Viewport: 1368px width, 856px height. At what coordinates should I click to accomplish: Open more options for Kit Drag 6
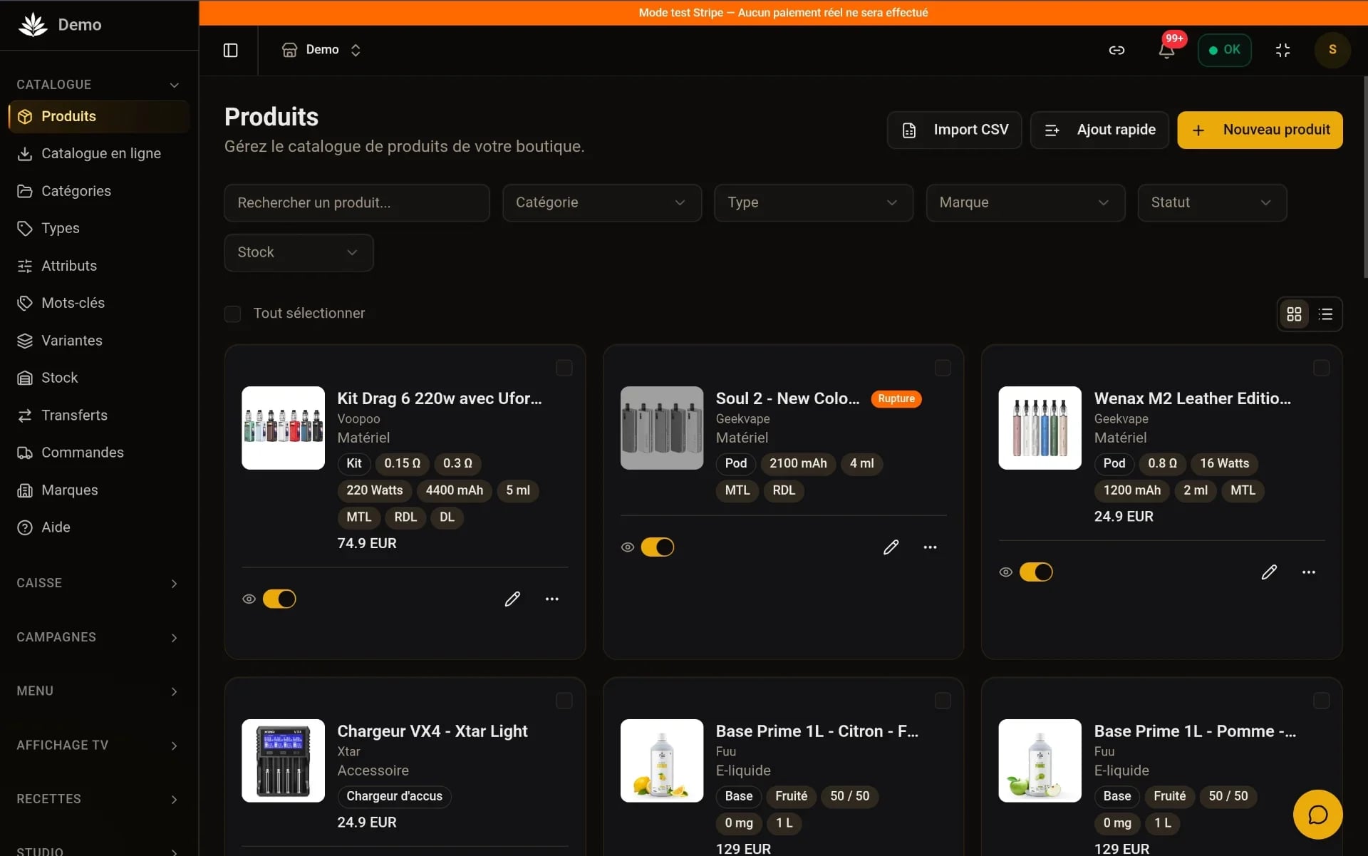click(552, 599)
